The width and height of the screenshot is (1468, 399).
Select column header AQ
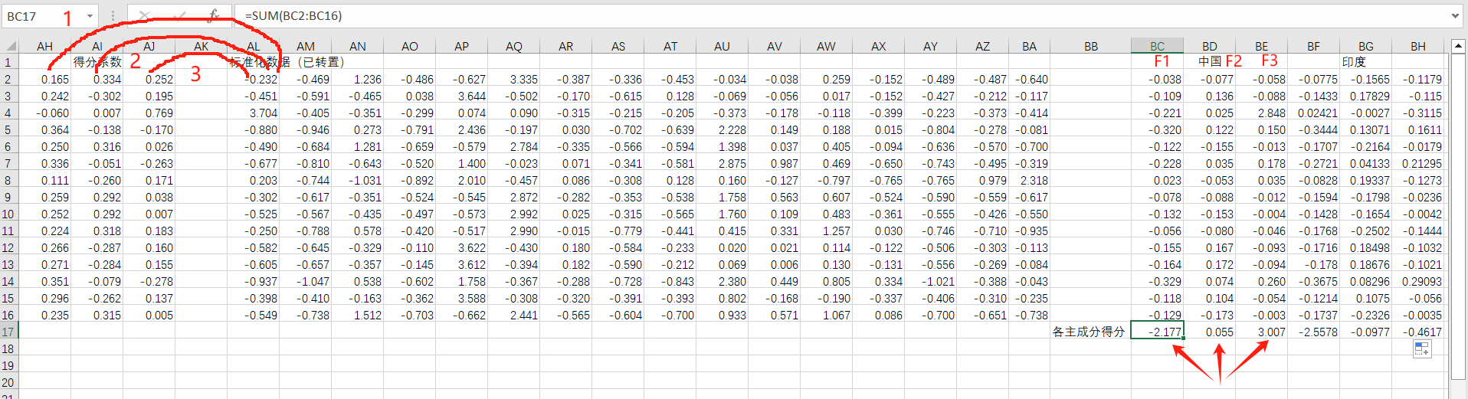513,46
